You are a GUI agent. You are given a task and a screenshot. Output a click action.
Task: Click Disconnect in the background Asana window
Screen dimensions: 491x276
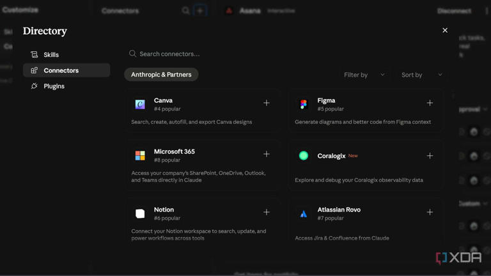pos(454,11)
